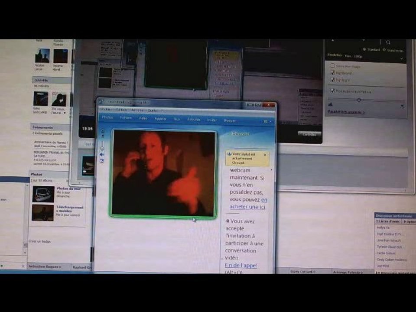
Task: Select Inviter in Messenger toolbar
Action: pyautogui.click(x=212, y=120)
